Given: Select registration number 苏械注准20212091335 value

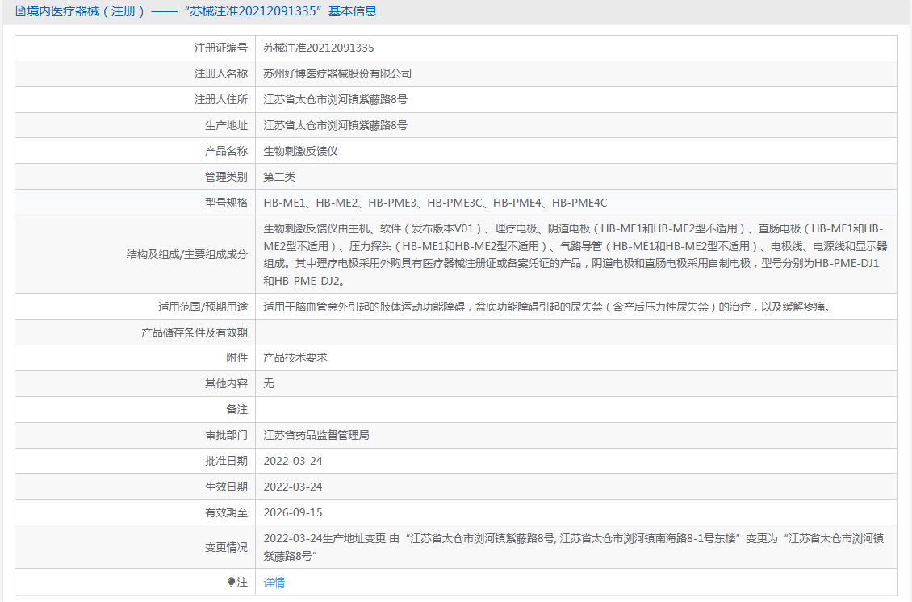Looking at the screenshot, I should [x=319, y=48].
